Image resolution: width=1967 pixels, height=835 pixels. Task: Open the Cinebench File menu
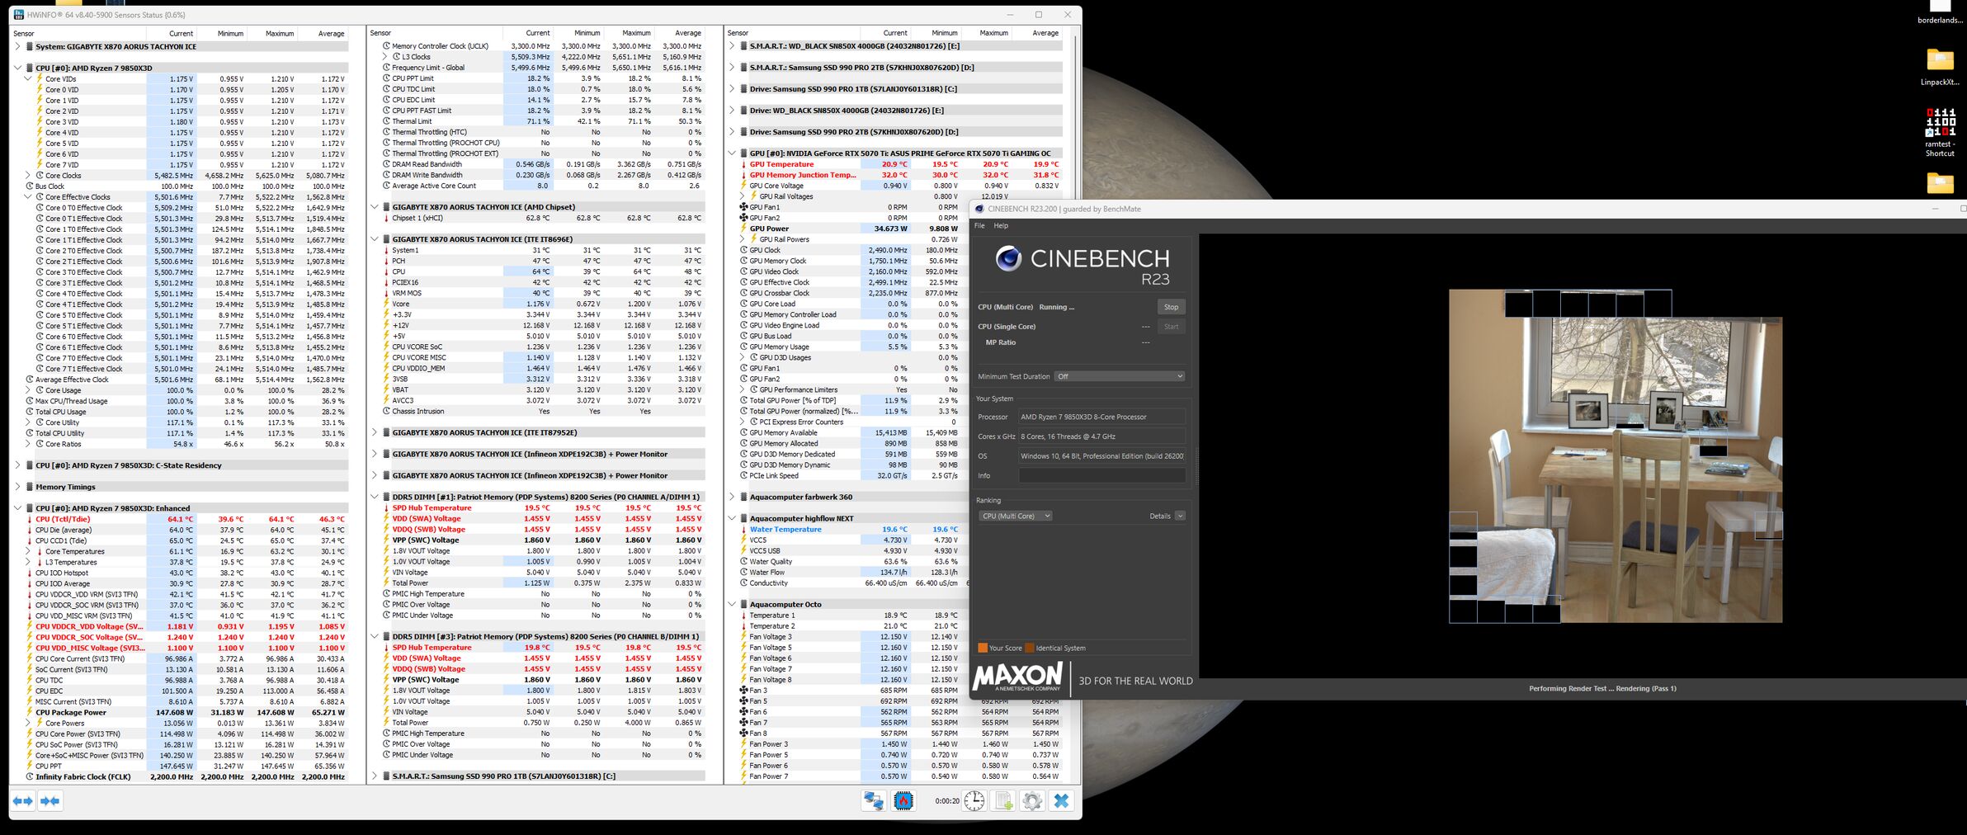tap(979, 225)
